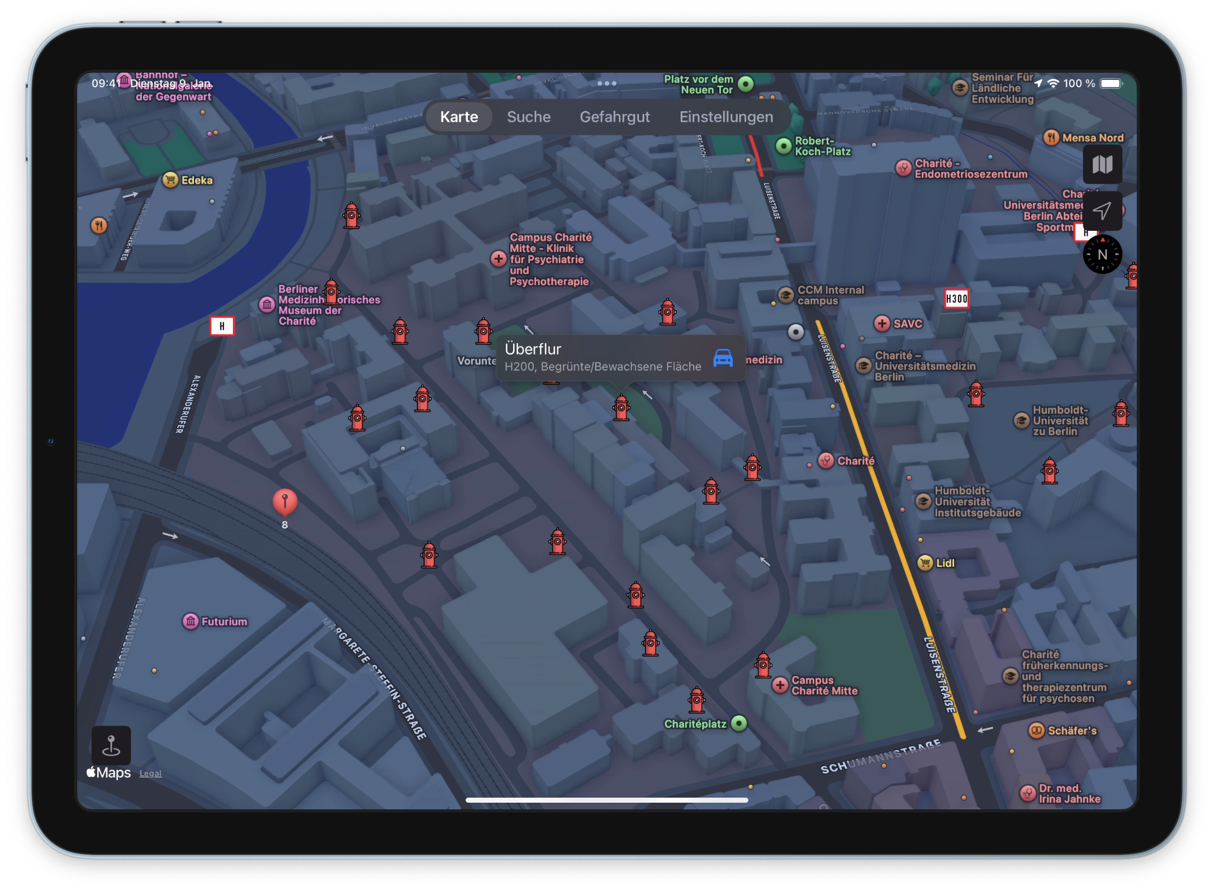Tap the drop pin button above Maps logo
Viewport: 1214px width, 891px height.
point(111,745)
